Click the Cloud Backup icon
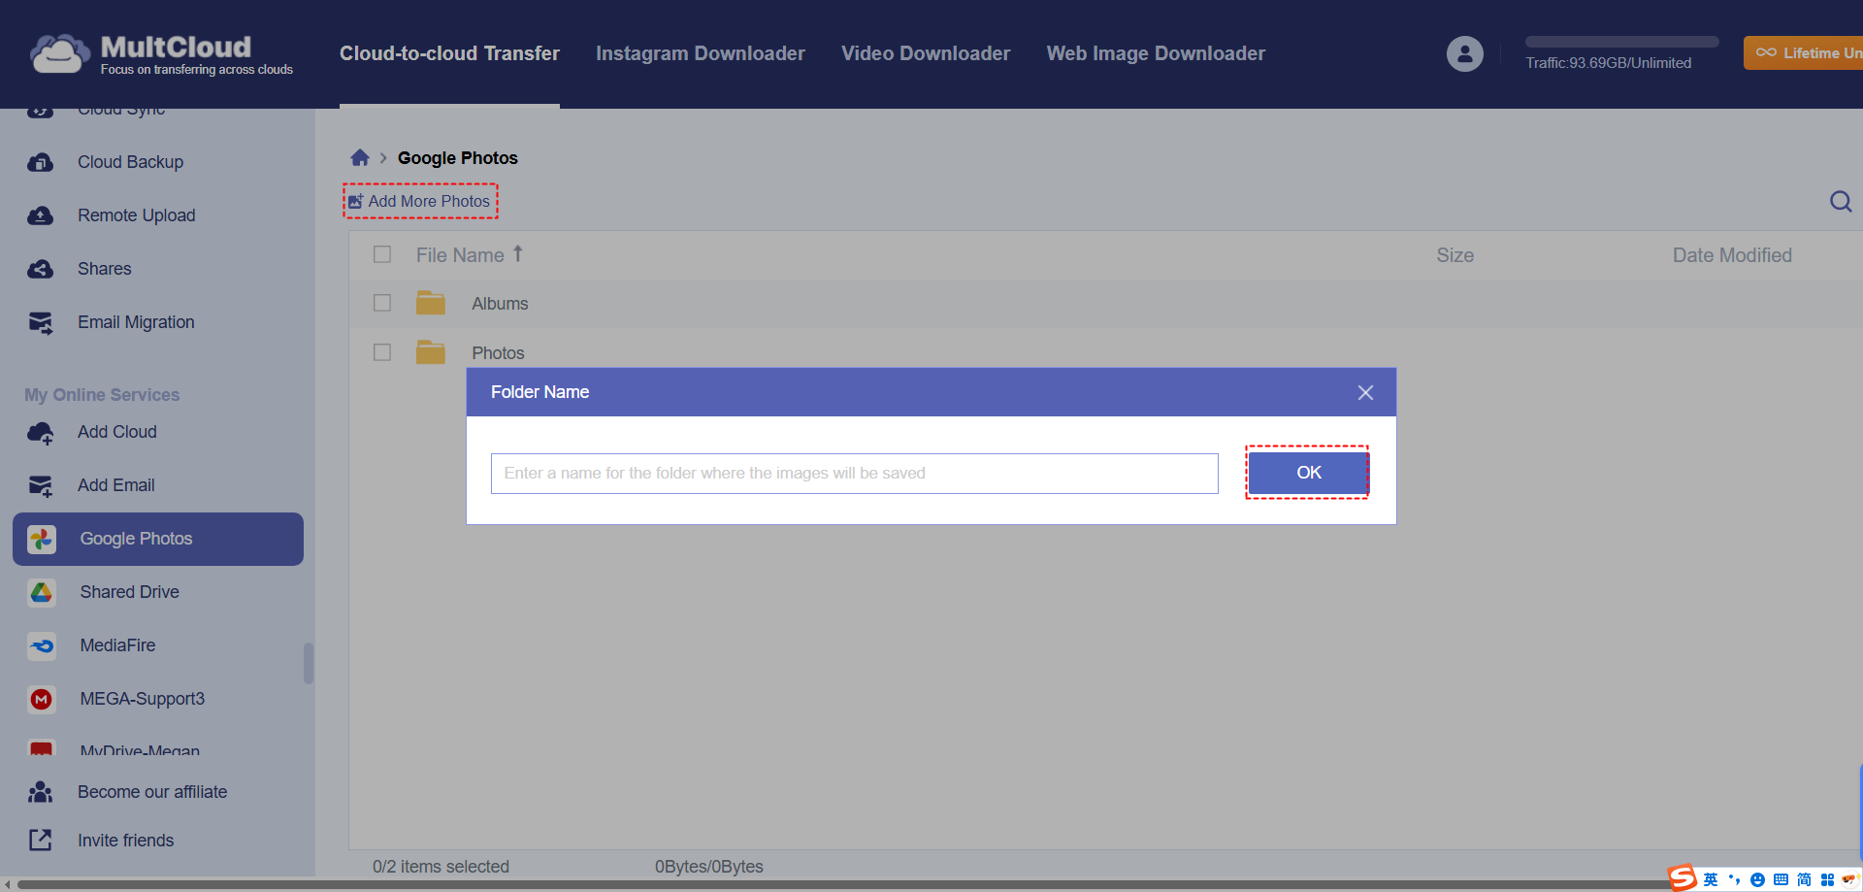 [x=41, y=162]
